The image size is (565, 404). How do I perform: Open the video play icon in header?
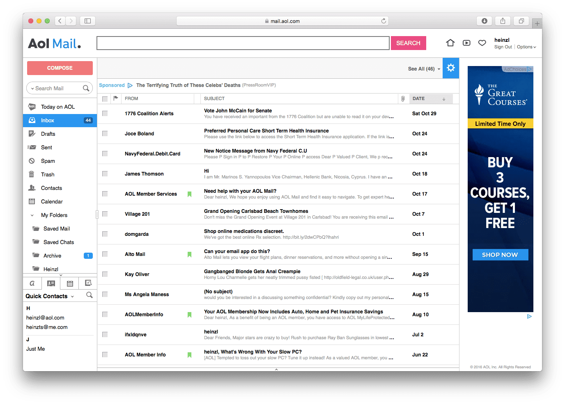pos(466,43)
